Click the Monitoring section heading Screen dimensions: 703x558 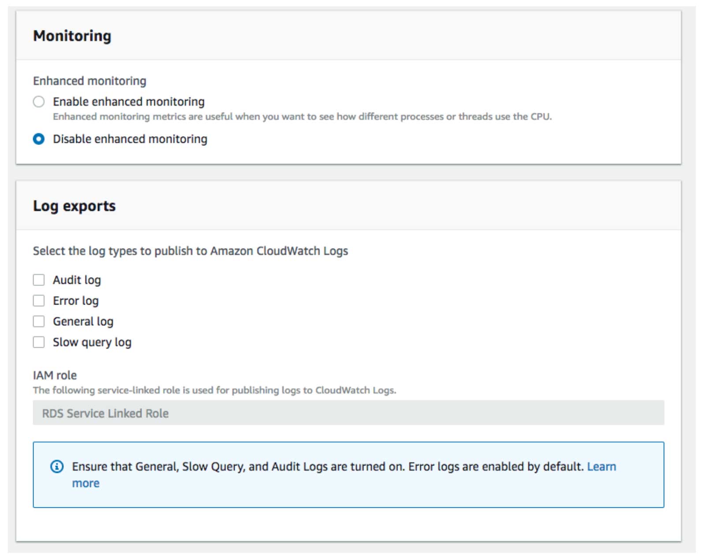[x=72, y=36]
